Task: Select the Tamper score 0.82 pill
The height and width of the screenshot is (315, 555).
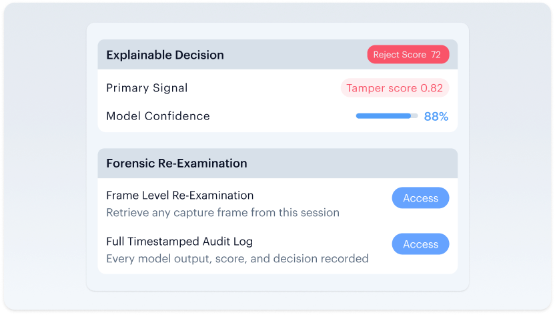Action: (x=395, y=88)
